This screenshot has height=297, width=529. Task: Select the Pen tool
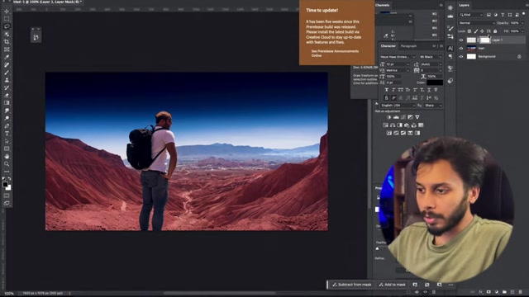pyautogui.click(x=7, y=126)
